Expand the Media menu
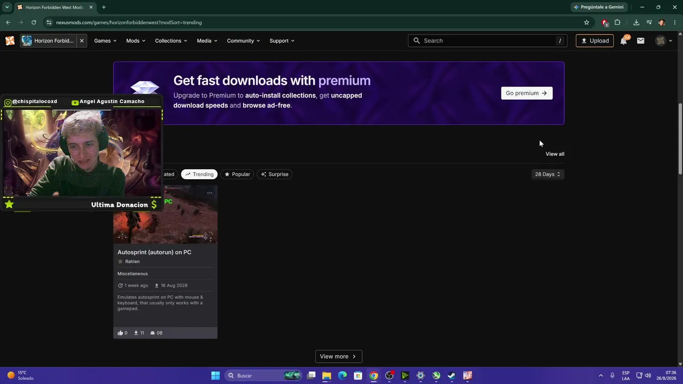Viewport: 683px width, 384px height. pos(207,41)
